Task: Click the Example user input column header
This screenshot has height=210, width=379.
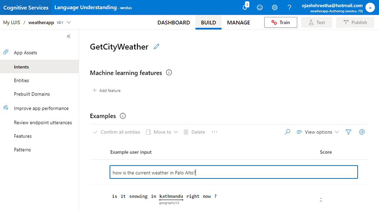Action: 131,152
